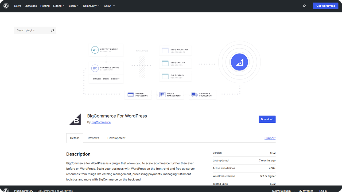Click the WordPress logo in the bottom bar

coord(6,190)
